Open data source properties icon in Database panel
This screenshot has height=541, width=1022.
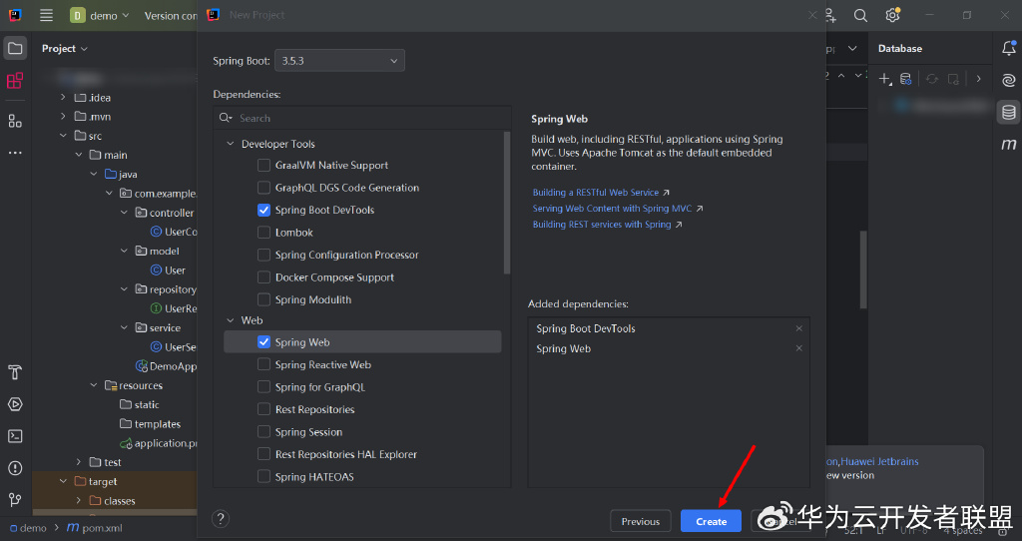905,79
